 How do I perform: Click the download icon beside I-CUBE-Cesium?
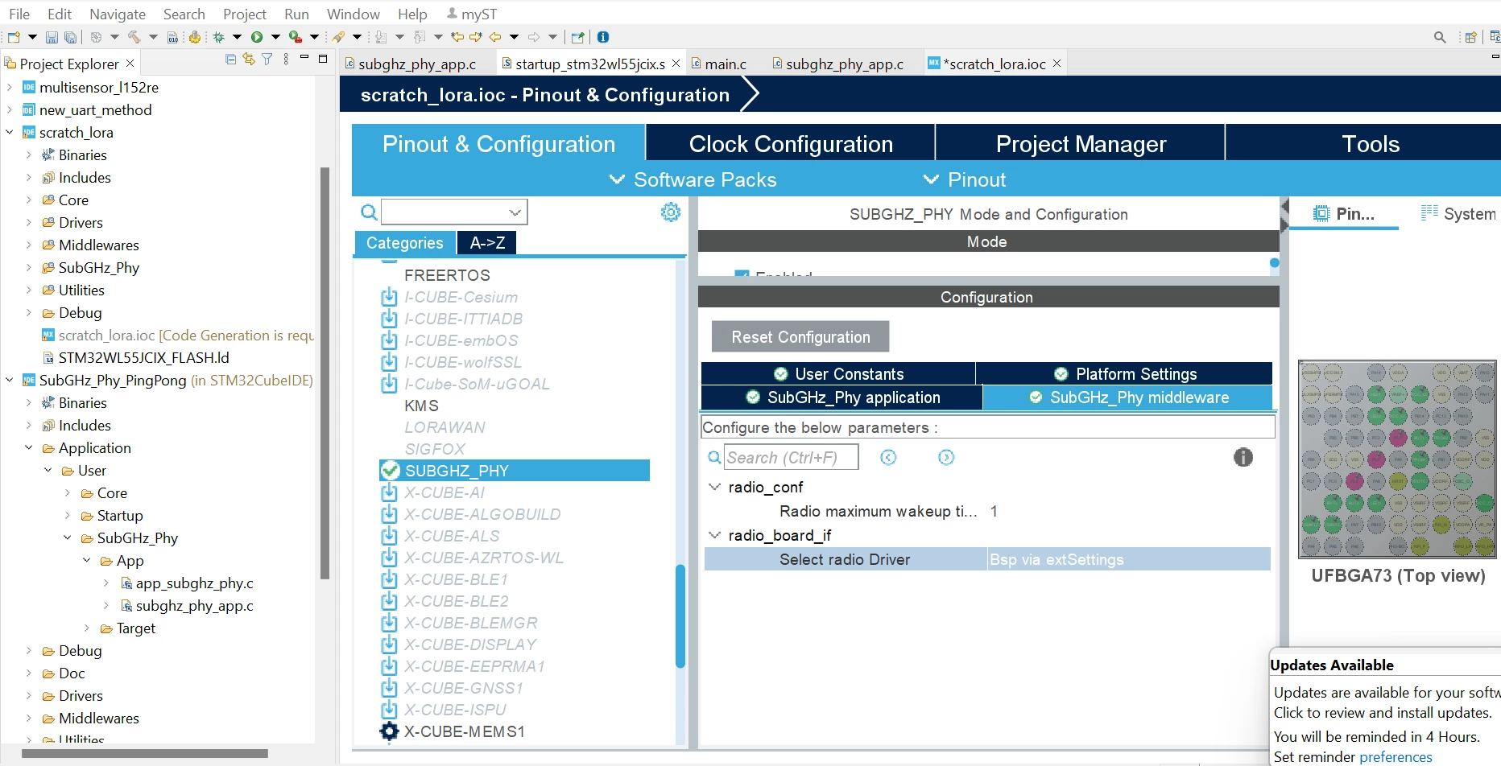click(389, 297)
